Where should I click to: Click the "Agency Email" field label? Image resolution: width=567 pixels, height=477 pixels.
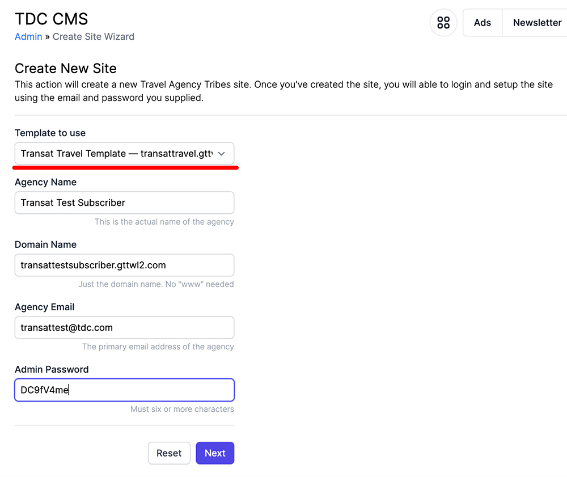[x=45, y=307]
